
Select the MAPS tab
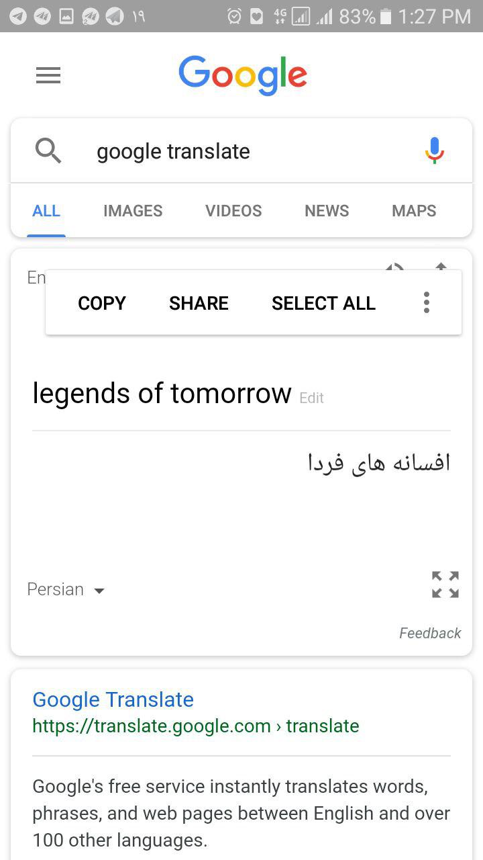tap(414, 211)
